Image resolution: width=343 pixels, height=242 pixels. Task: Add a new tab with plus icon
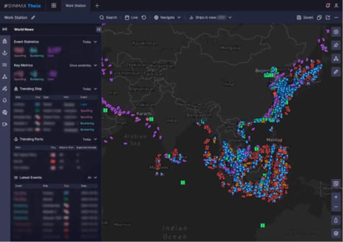coord(97,6)
